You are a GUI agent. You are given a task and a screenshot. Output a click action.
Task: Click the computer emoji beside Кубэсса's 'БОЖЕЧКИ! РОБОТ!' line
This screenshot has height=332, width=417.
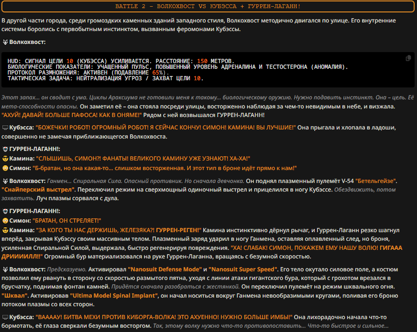(x=5, y=128)
